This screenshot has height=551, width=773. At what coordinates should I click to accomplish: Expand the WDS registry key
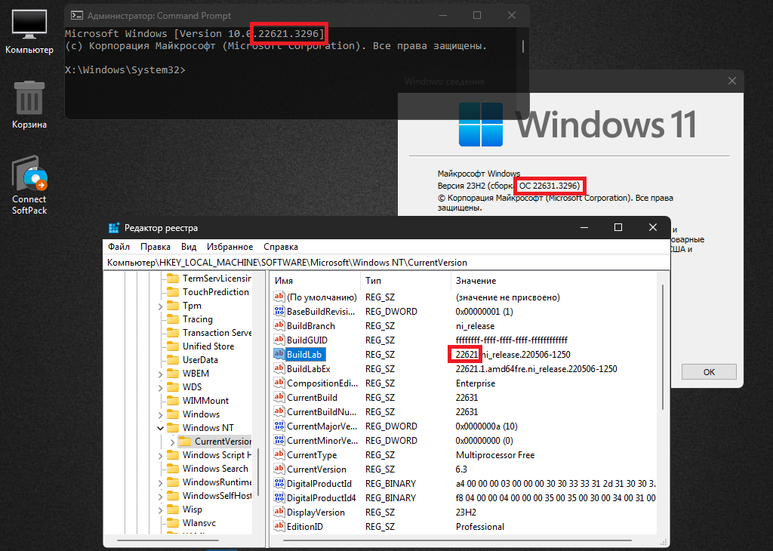click(160, 387)
